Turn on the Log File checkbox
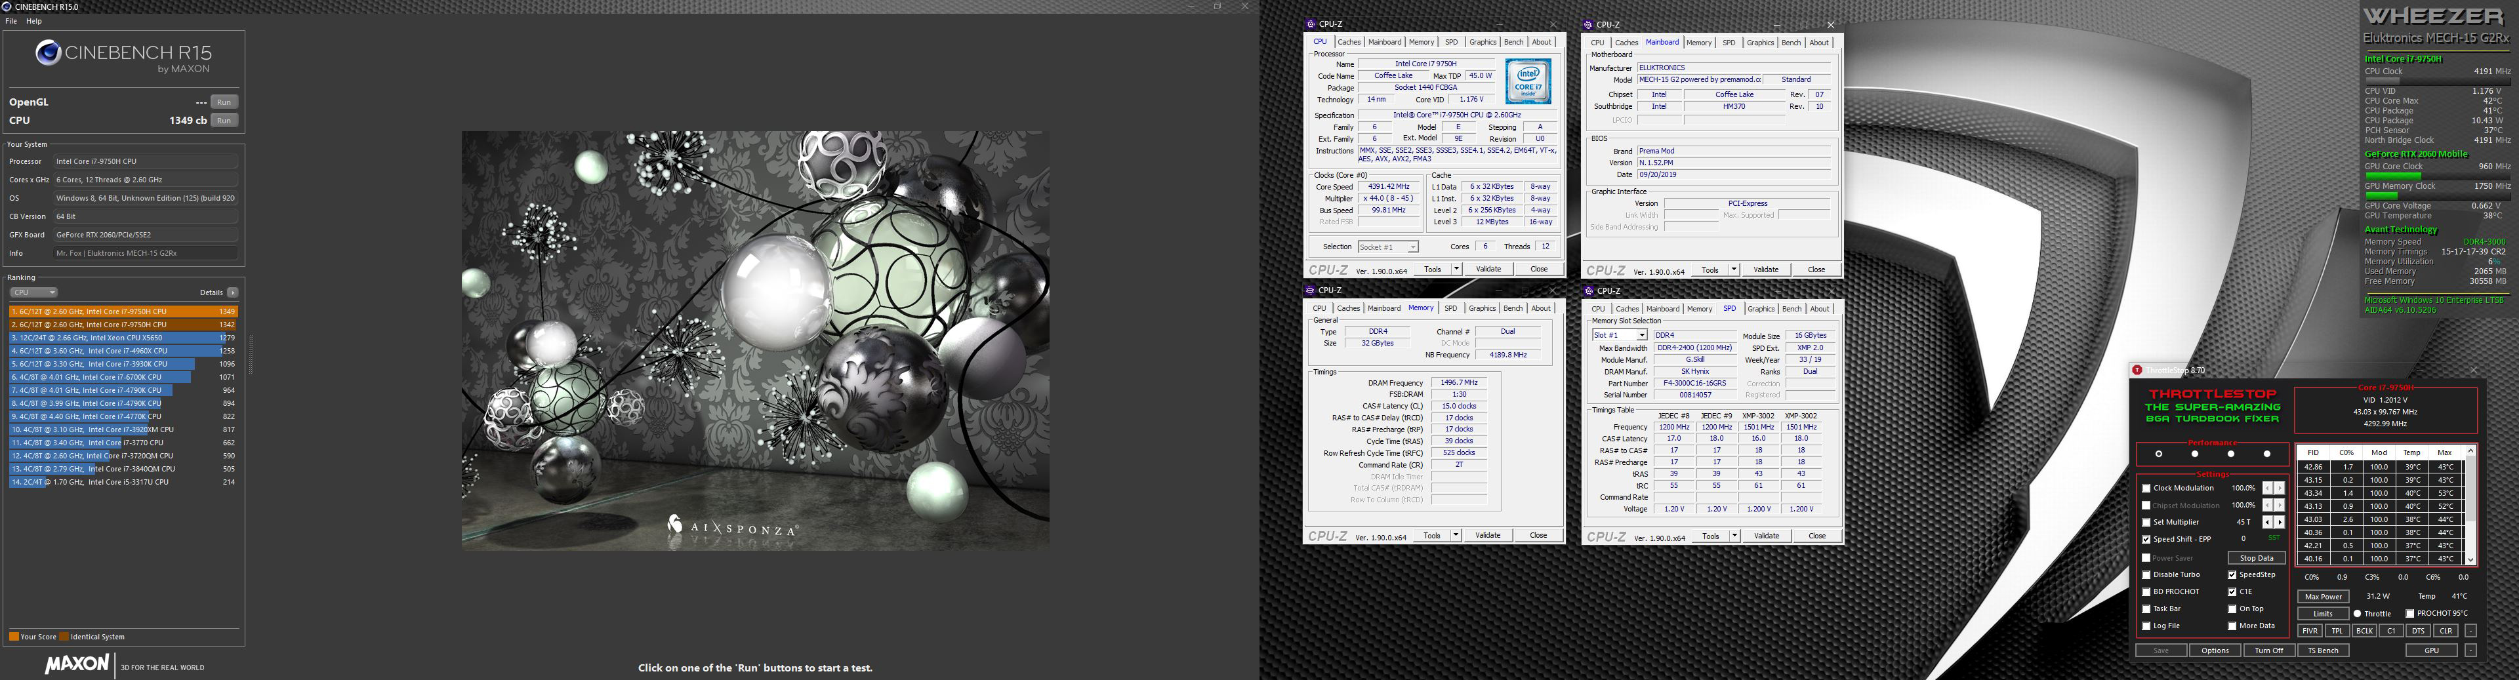Viewport: 2519px width, 680px height. (2146, 626)
